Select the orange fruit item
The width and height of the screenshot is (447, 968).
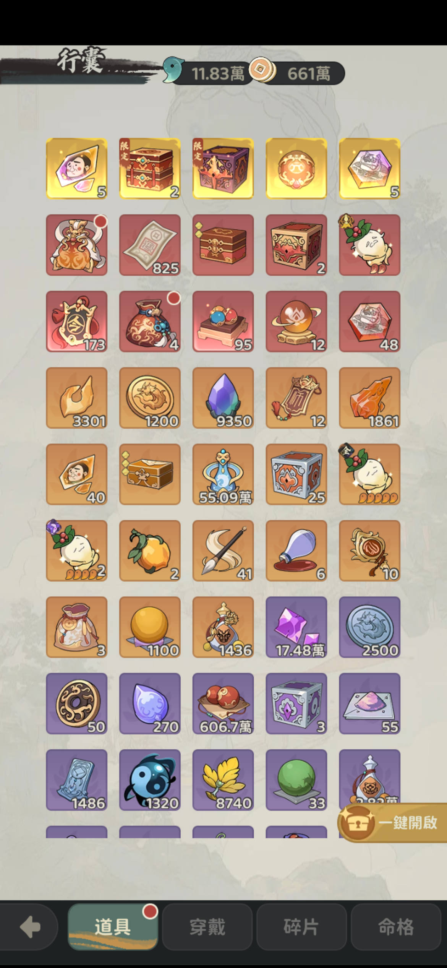150,551
